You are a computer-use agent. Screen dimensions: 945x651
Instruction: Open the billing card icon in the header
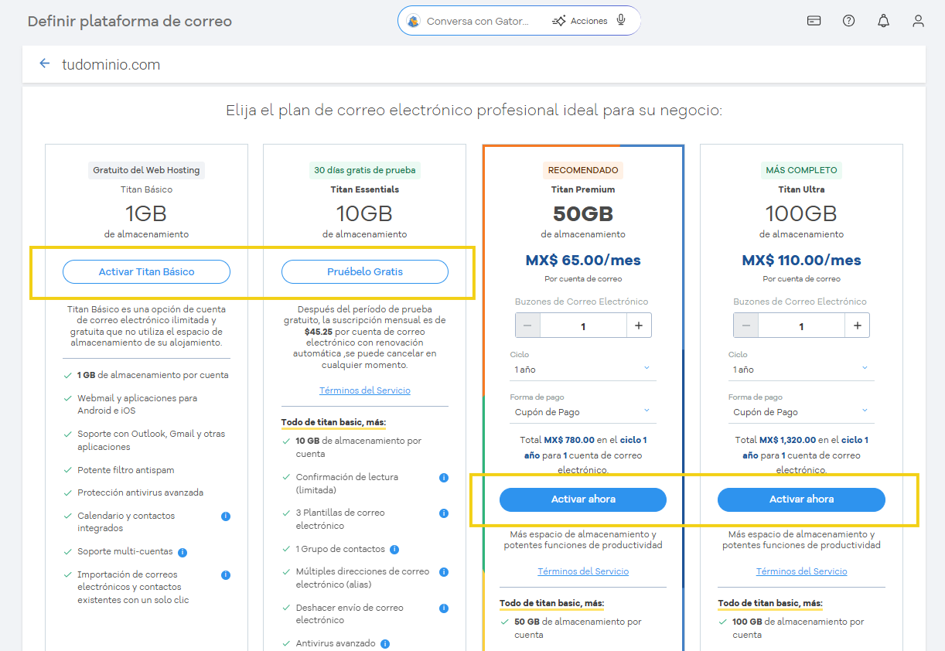click(814, 21)
